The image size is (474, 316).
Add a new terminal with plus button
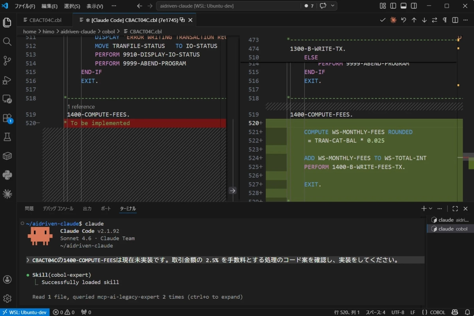(424, 209)
